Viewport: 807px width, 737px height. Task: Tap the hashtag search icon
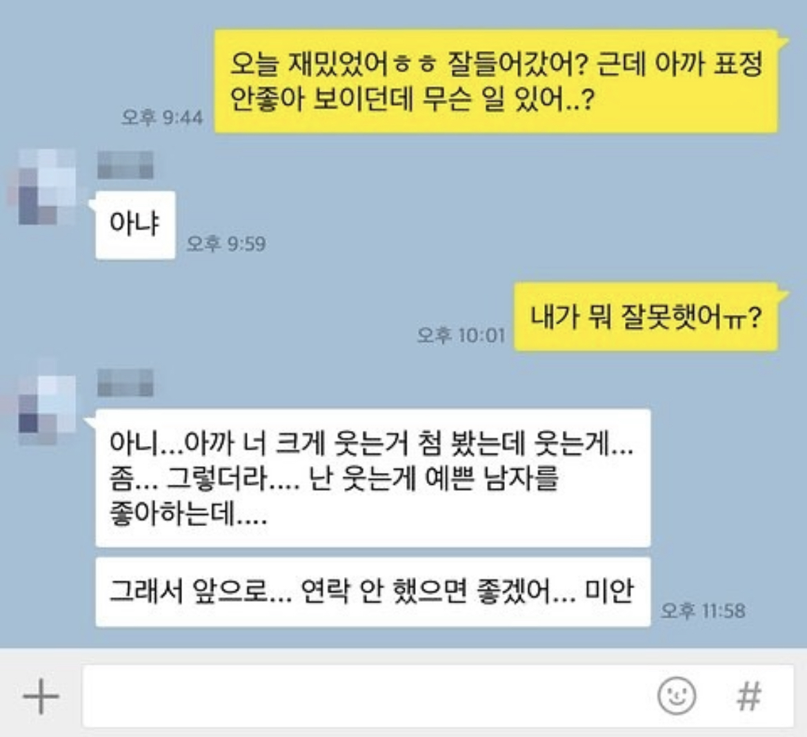click(749, 696)
